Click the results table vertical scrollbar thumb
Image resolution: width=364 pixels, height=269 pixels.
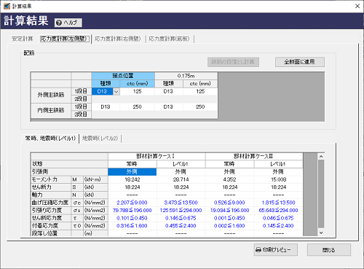point(321,194)
